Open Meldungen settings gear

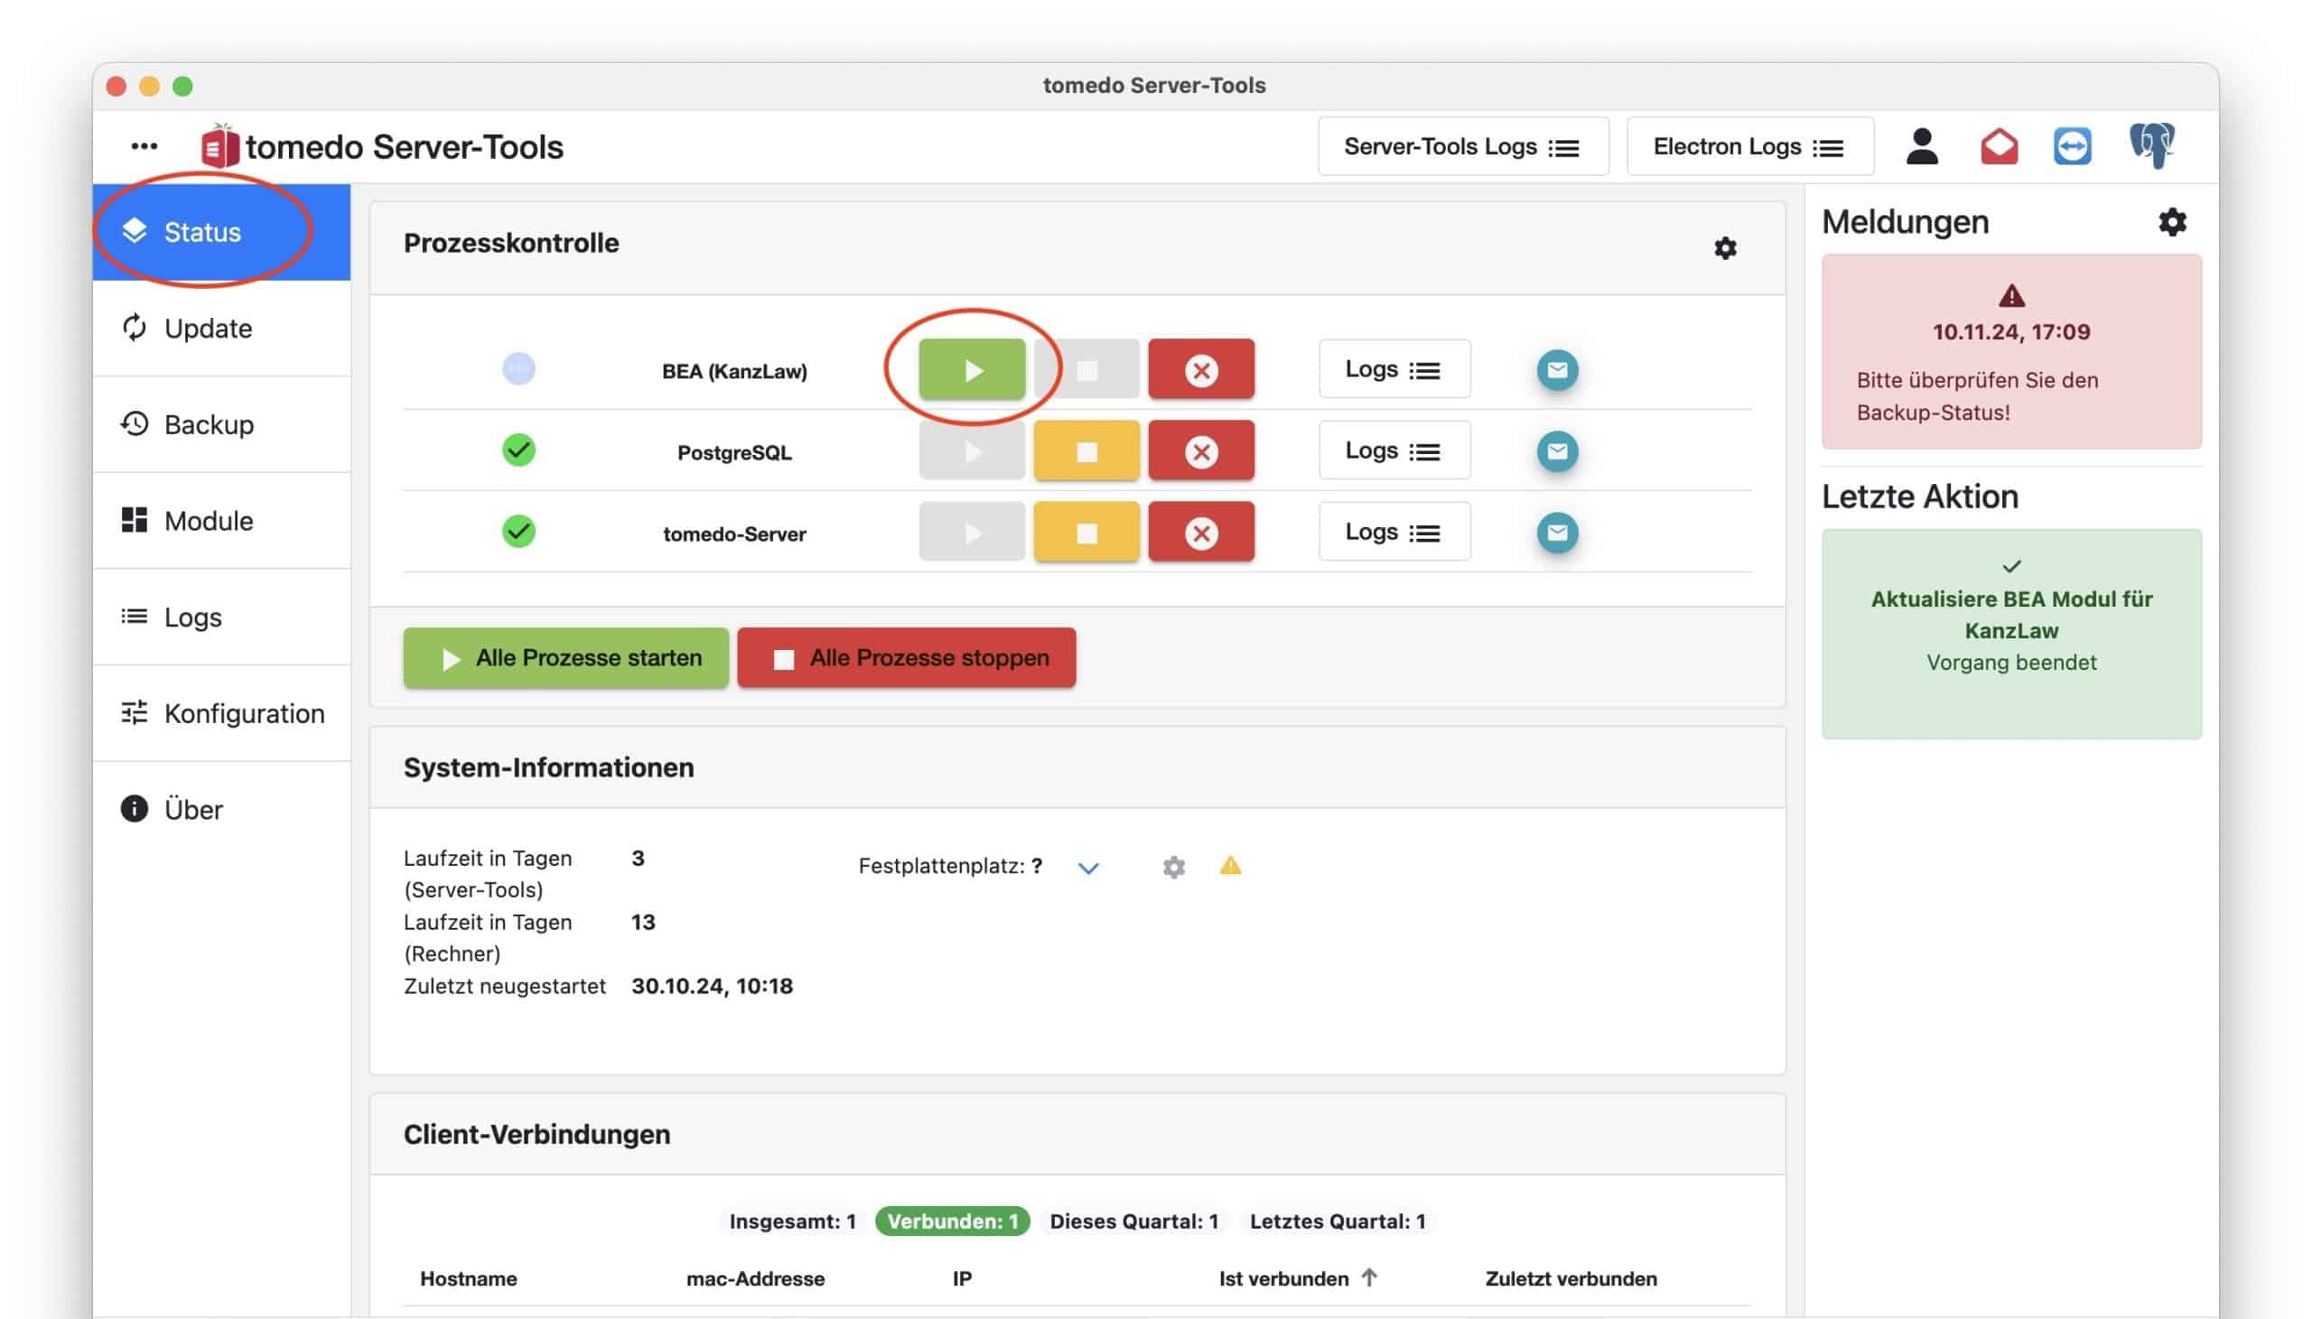[2172, 222]
